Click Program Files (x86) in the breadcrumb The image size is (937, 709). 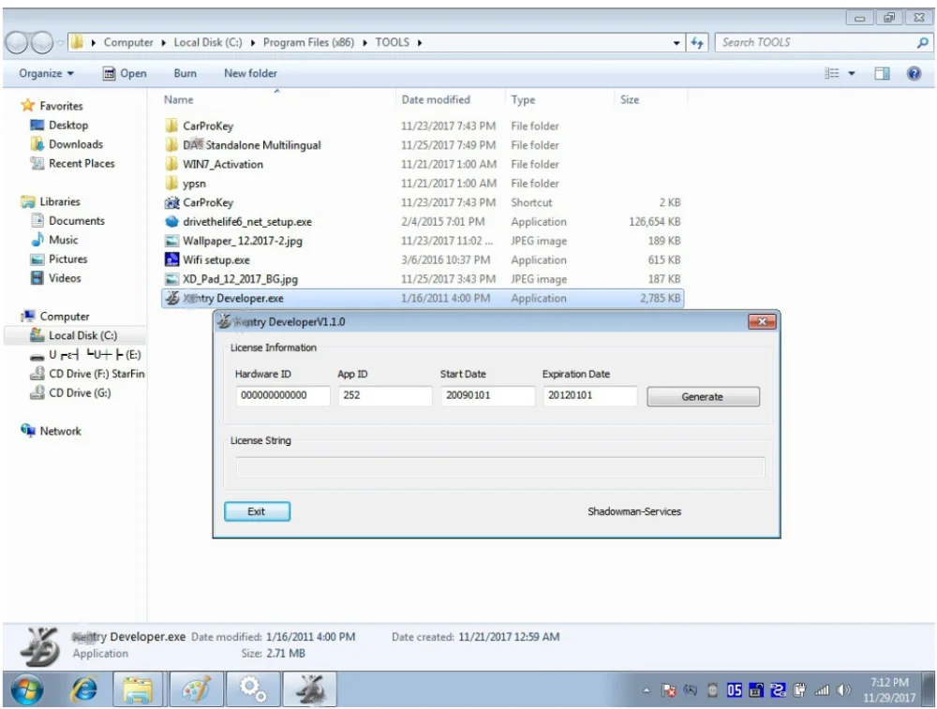[308, 42]
